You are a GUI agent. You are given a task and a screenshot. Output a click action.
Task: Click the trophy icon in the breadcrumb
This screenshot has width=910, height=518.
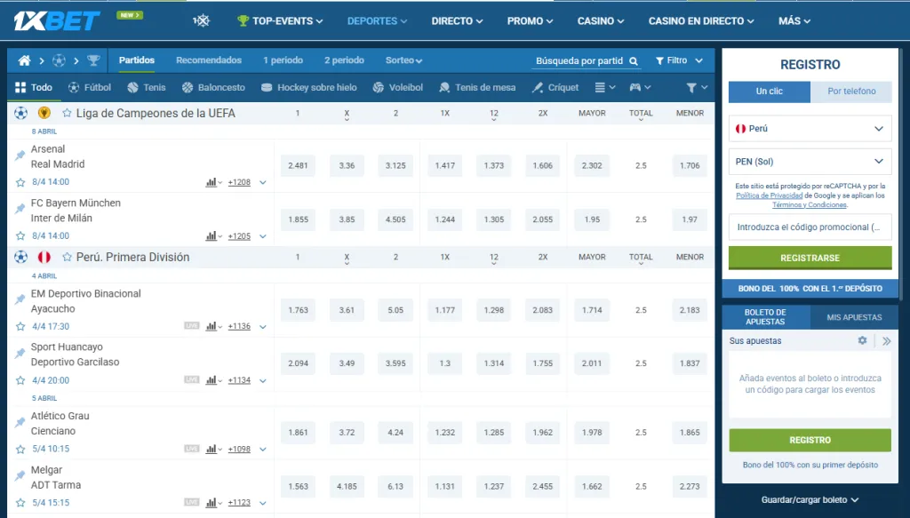pos(93,60)
